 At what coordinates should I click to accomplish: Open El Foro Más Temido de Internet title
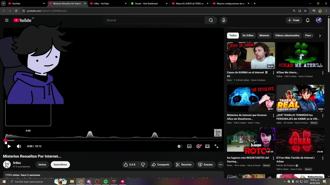[x=295, y=160]
